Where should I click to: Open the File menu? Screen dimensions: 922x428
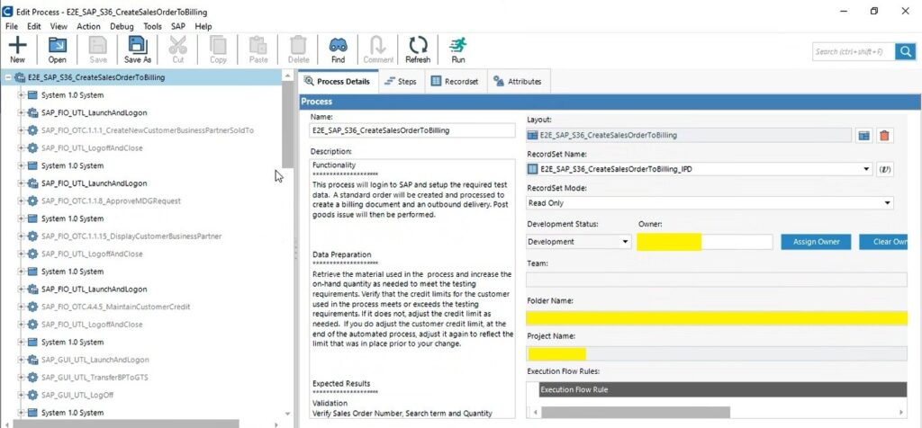coord(12,26)
